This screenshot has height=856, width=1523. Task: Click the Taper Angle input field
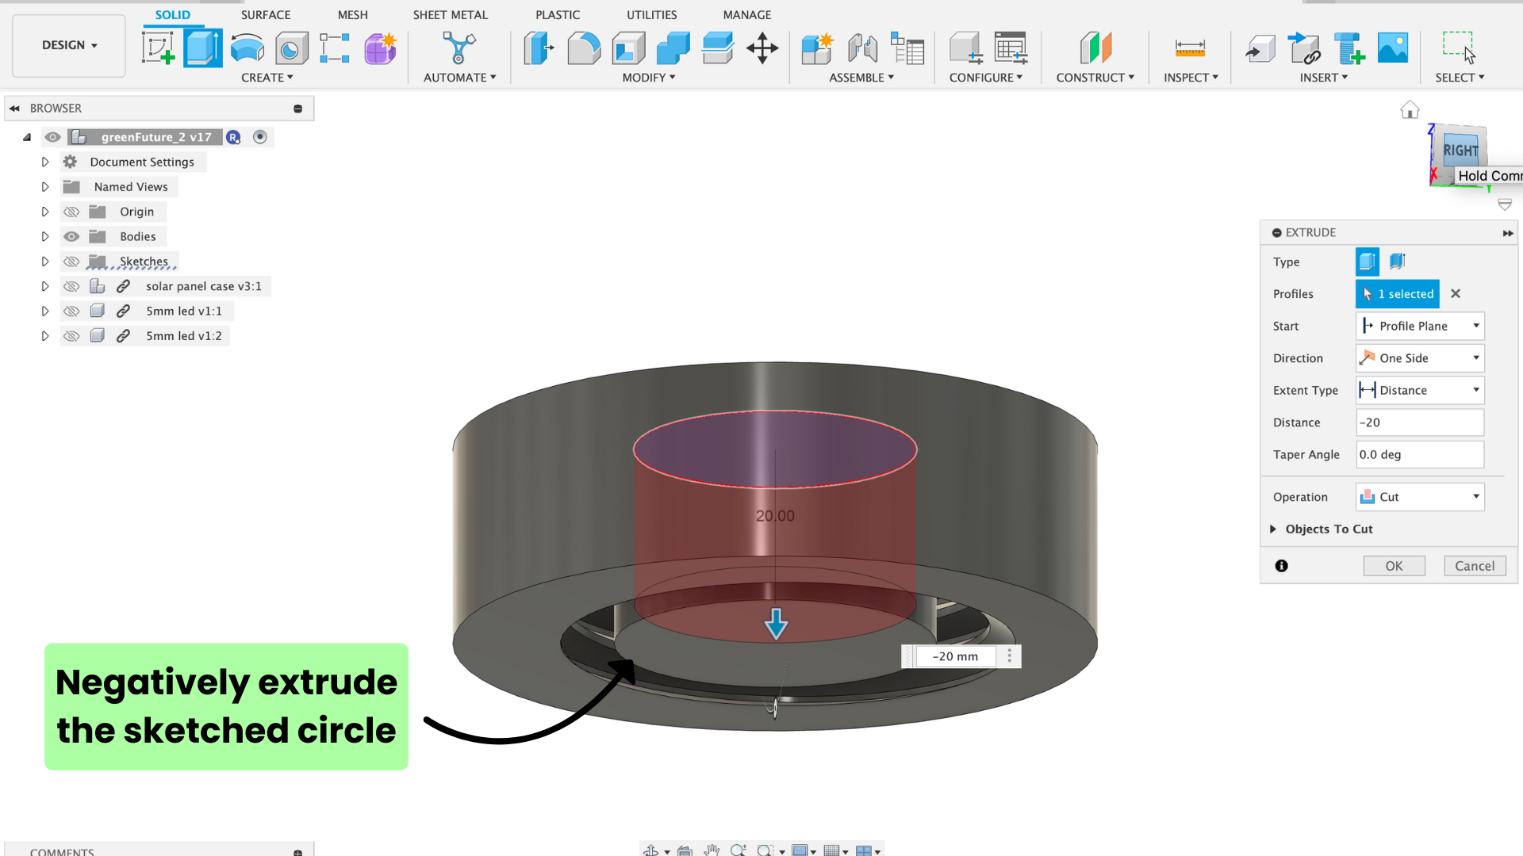coord(1420,455)
